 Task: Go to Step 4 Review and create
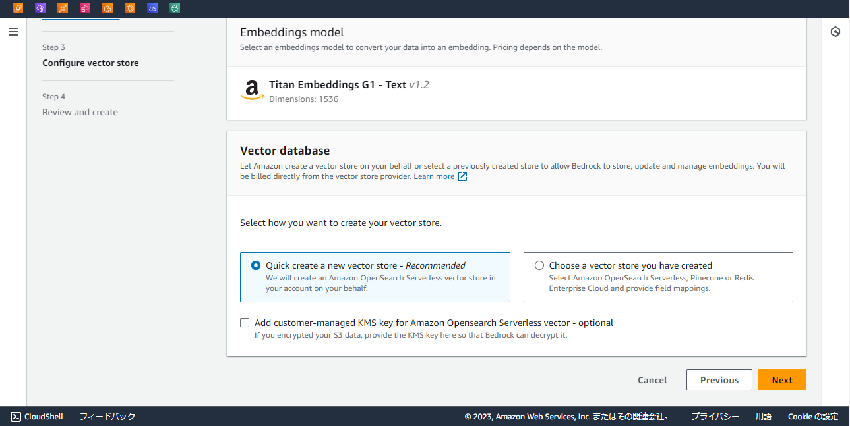(80, 113)
